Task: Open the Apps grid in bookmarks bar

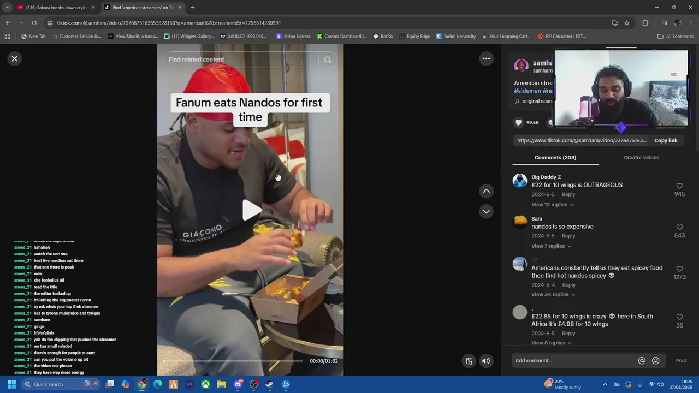Action: (x=7, y=37)
